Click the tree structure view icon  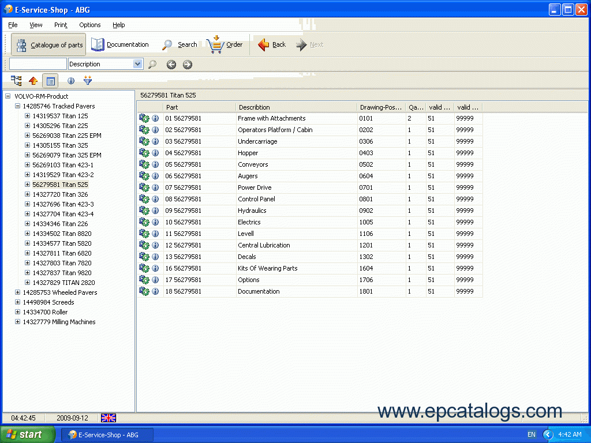click(16, 81)
